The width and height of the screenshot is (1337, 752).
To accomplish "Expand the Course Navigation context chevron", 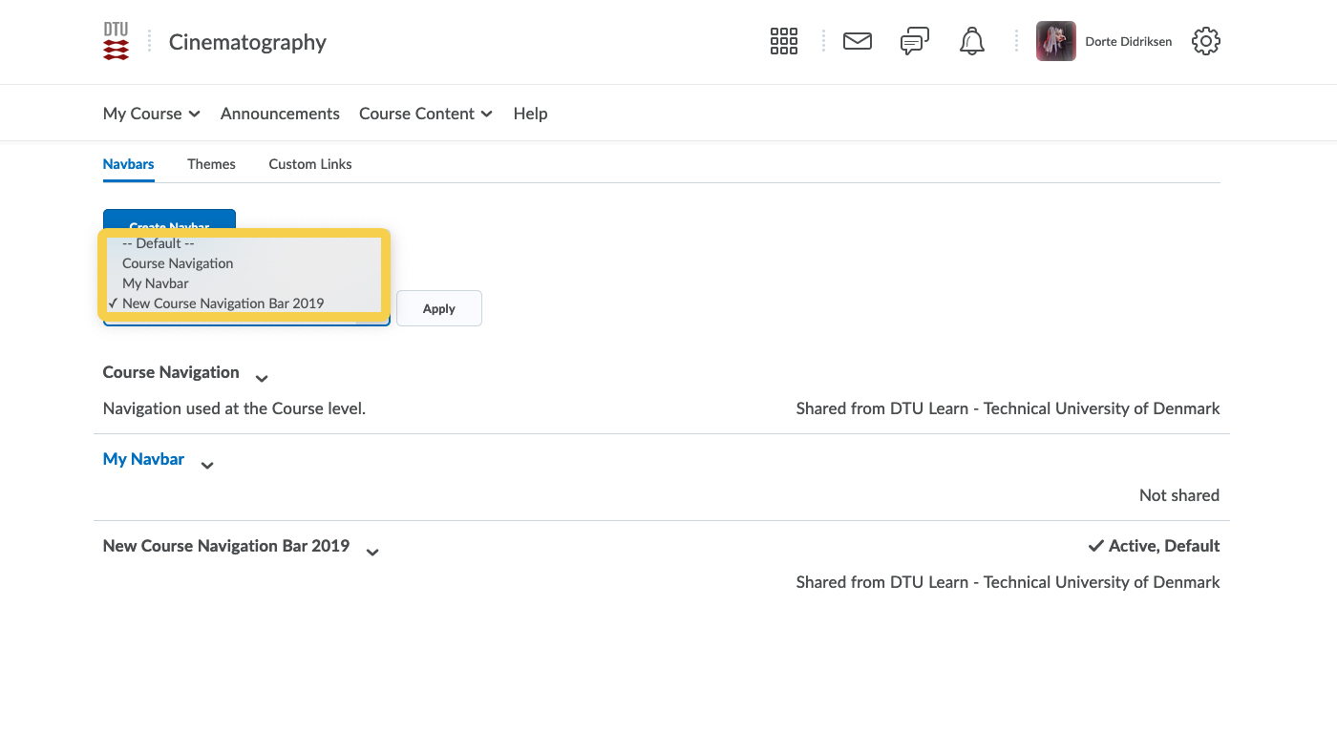I will tap(262, 379).
